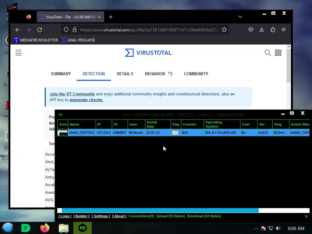This screenshot has width=312, height=234.
Task: Follow the automate checks link
Action: [86, 100]
